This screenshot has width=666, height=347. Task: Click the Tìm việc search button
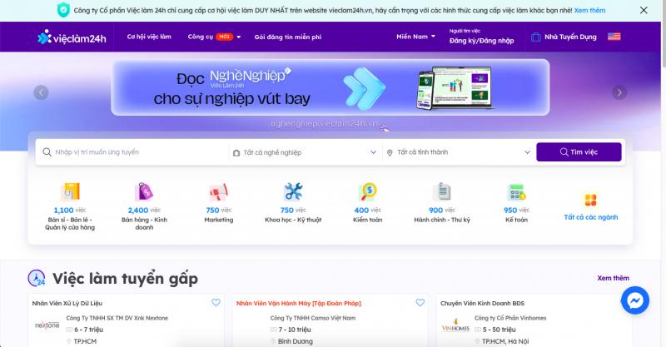579,152
